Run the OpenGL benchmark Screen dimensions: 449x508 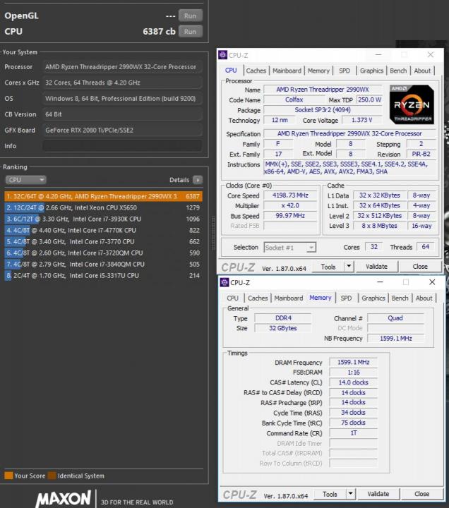(x=191, y=16)
